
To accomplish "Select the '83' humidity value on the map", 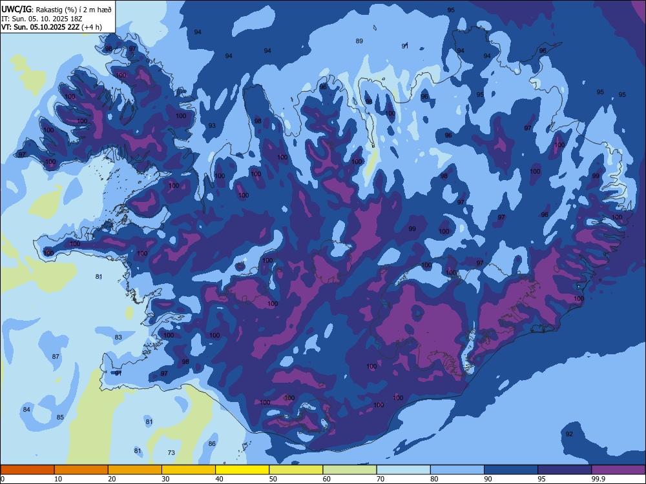I will point(118,337).
